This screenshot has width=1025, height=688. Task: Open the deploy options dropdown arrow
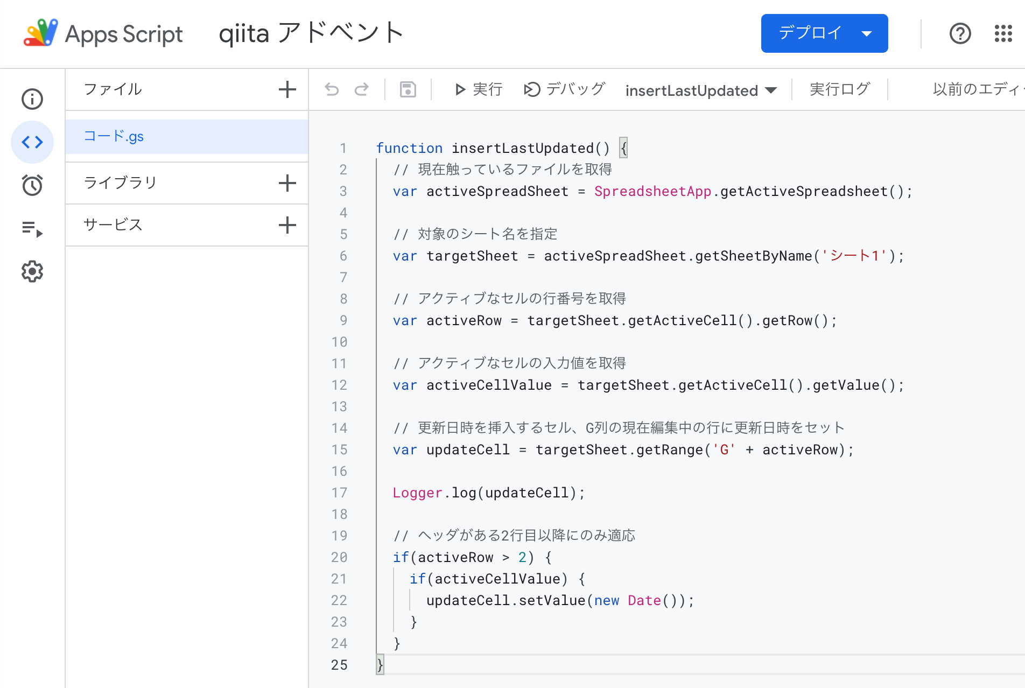tap(867, 33)
